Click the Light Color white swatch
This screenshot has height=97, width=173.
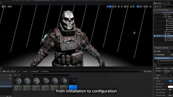point(171,87)
